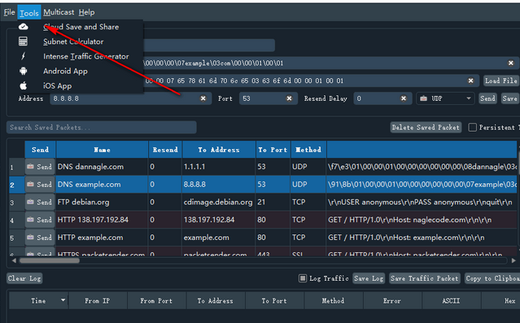Clear the ASCII packet field with its X

click(511, 63)
